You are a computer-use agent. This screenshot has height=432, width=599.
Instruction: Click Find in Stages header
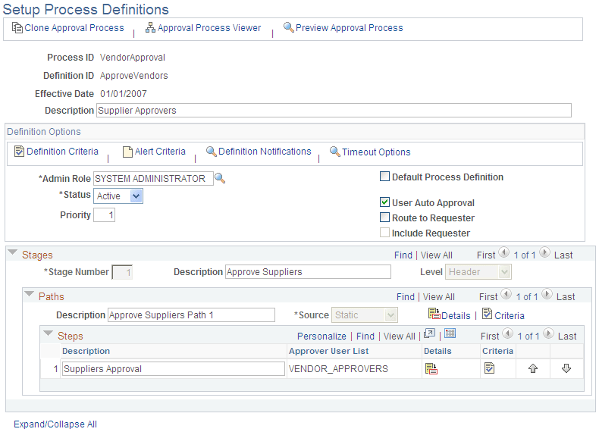pos(403,255)
